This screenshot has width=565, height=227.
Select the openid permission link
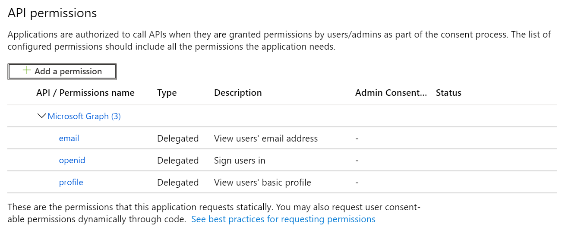[x=72, y=161]
